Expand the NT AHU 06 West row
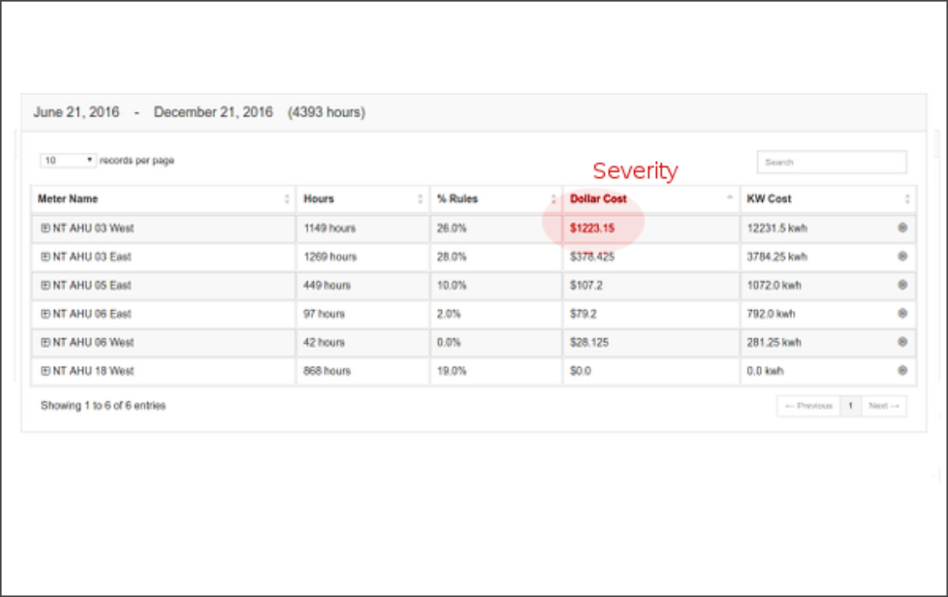Viewport: 948px width, 597px height. click(46, 342)
